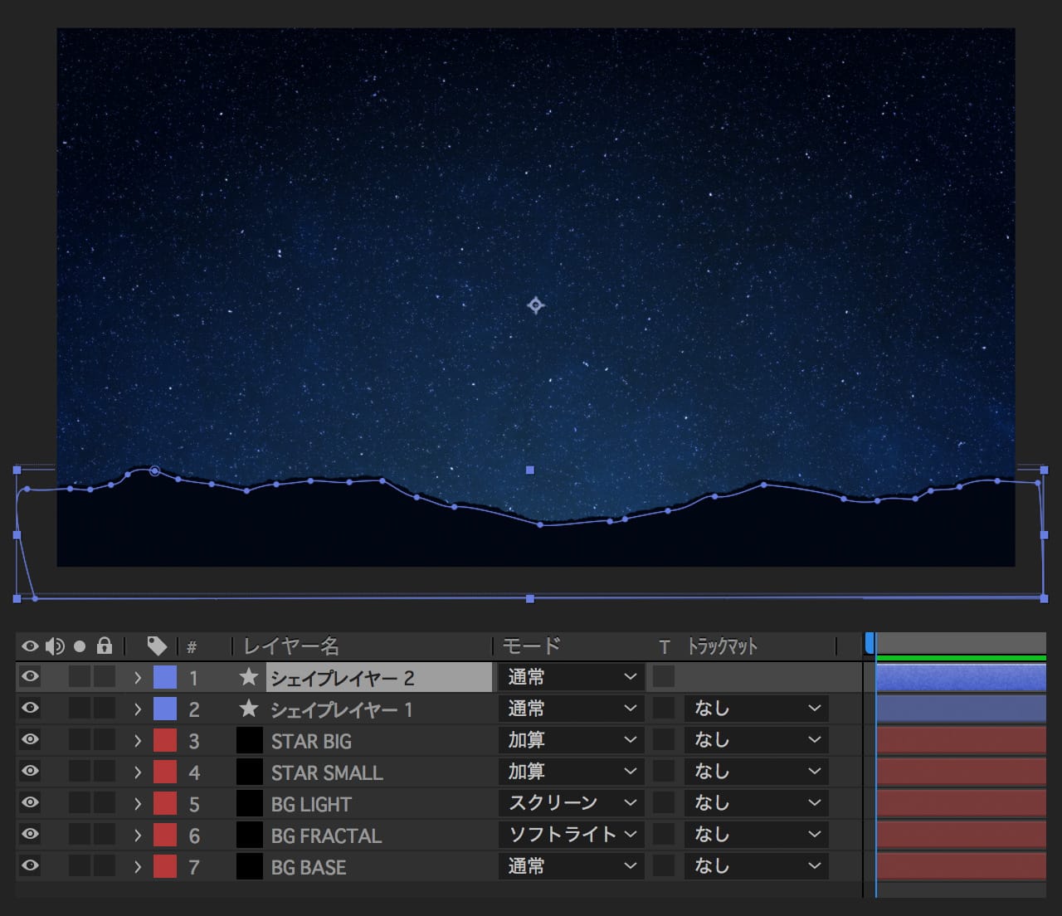Toggle preserve transparency box for BG LIGHT
The width and height of the screenshot is (1062, 916).
[664, 803]
